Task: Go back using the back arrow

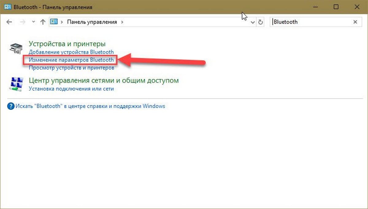Action: pyautogui.click(x=9, y=22)
